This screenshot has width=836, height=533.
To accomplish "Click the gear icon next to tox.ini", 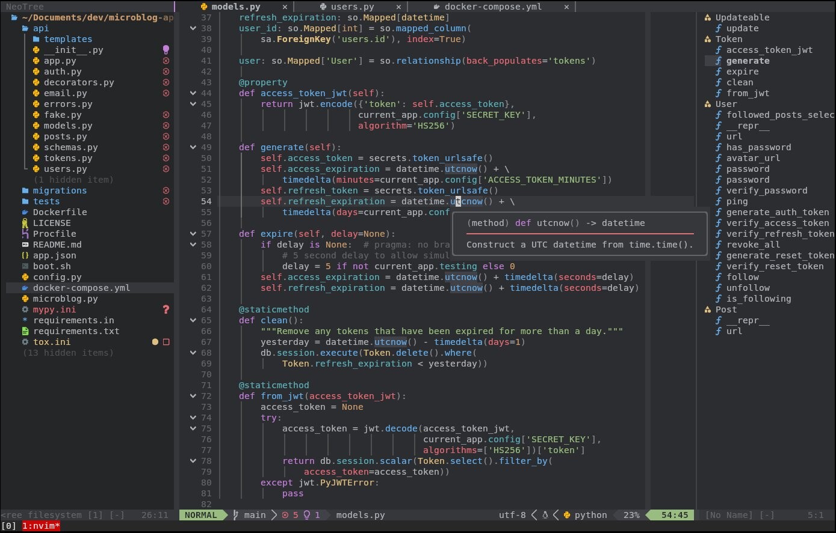I will [x=26, y=342].
